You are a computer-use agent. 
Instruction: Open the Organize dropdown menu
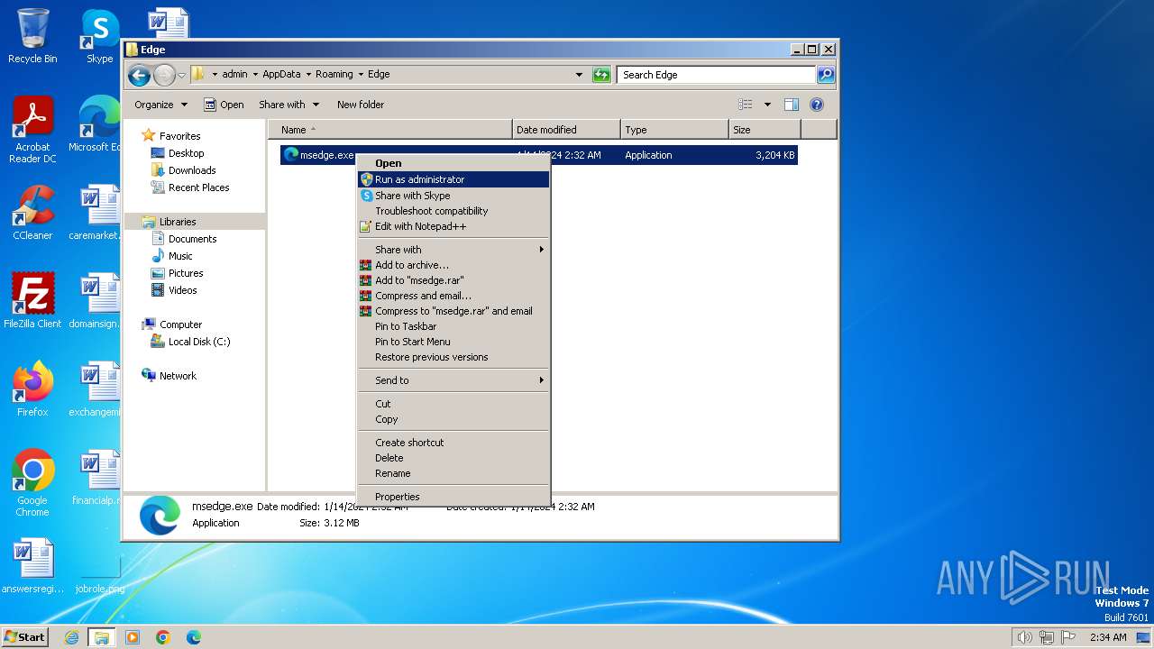pyautogui.click(x=160, y=105)
